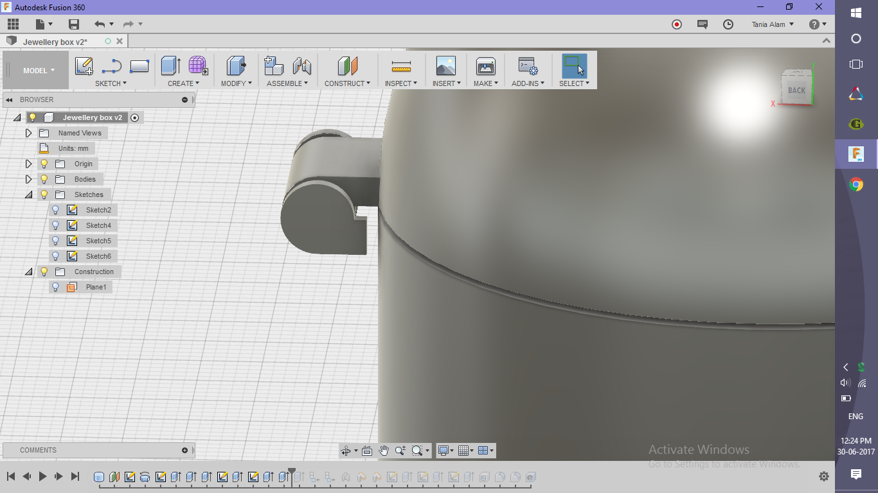Select the Press Pull modify tool
The width and height of the screenshot is (878, 493).
[237, 66]
